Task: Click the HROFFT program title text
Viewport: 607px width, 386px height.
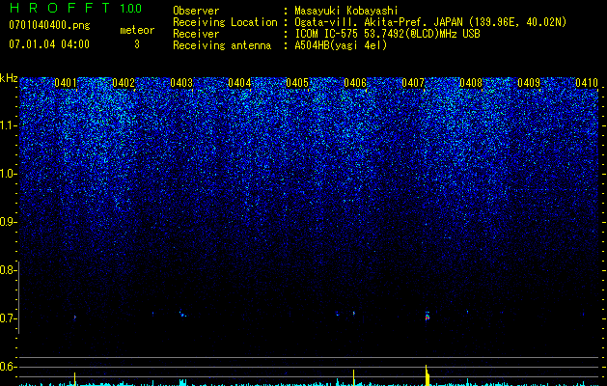Action: tap(60, 8)
